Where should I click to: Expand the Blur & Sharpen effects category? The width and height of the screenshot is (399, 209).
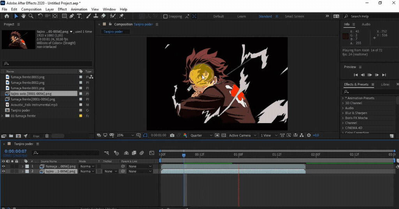click(x=343, y=113)
